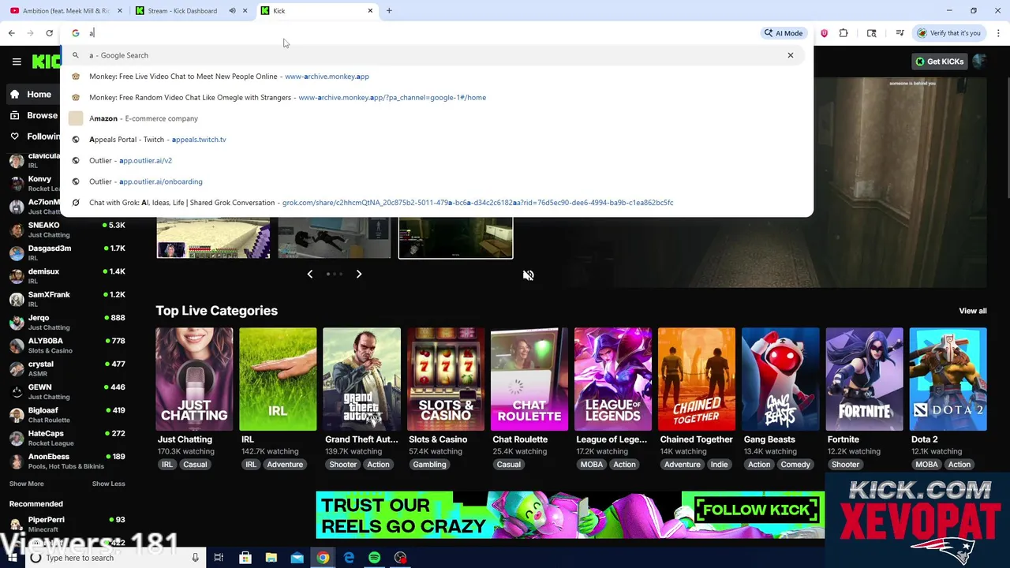Select Appeals Portal - Twitch suggestion
The image size is (1010, 568).
tap(436, 140)
